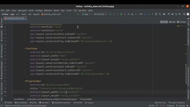Open the Commit tool window
This screenshot has width=190, height=107.
pos(1,36)
